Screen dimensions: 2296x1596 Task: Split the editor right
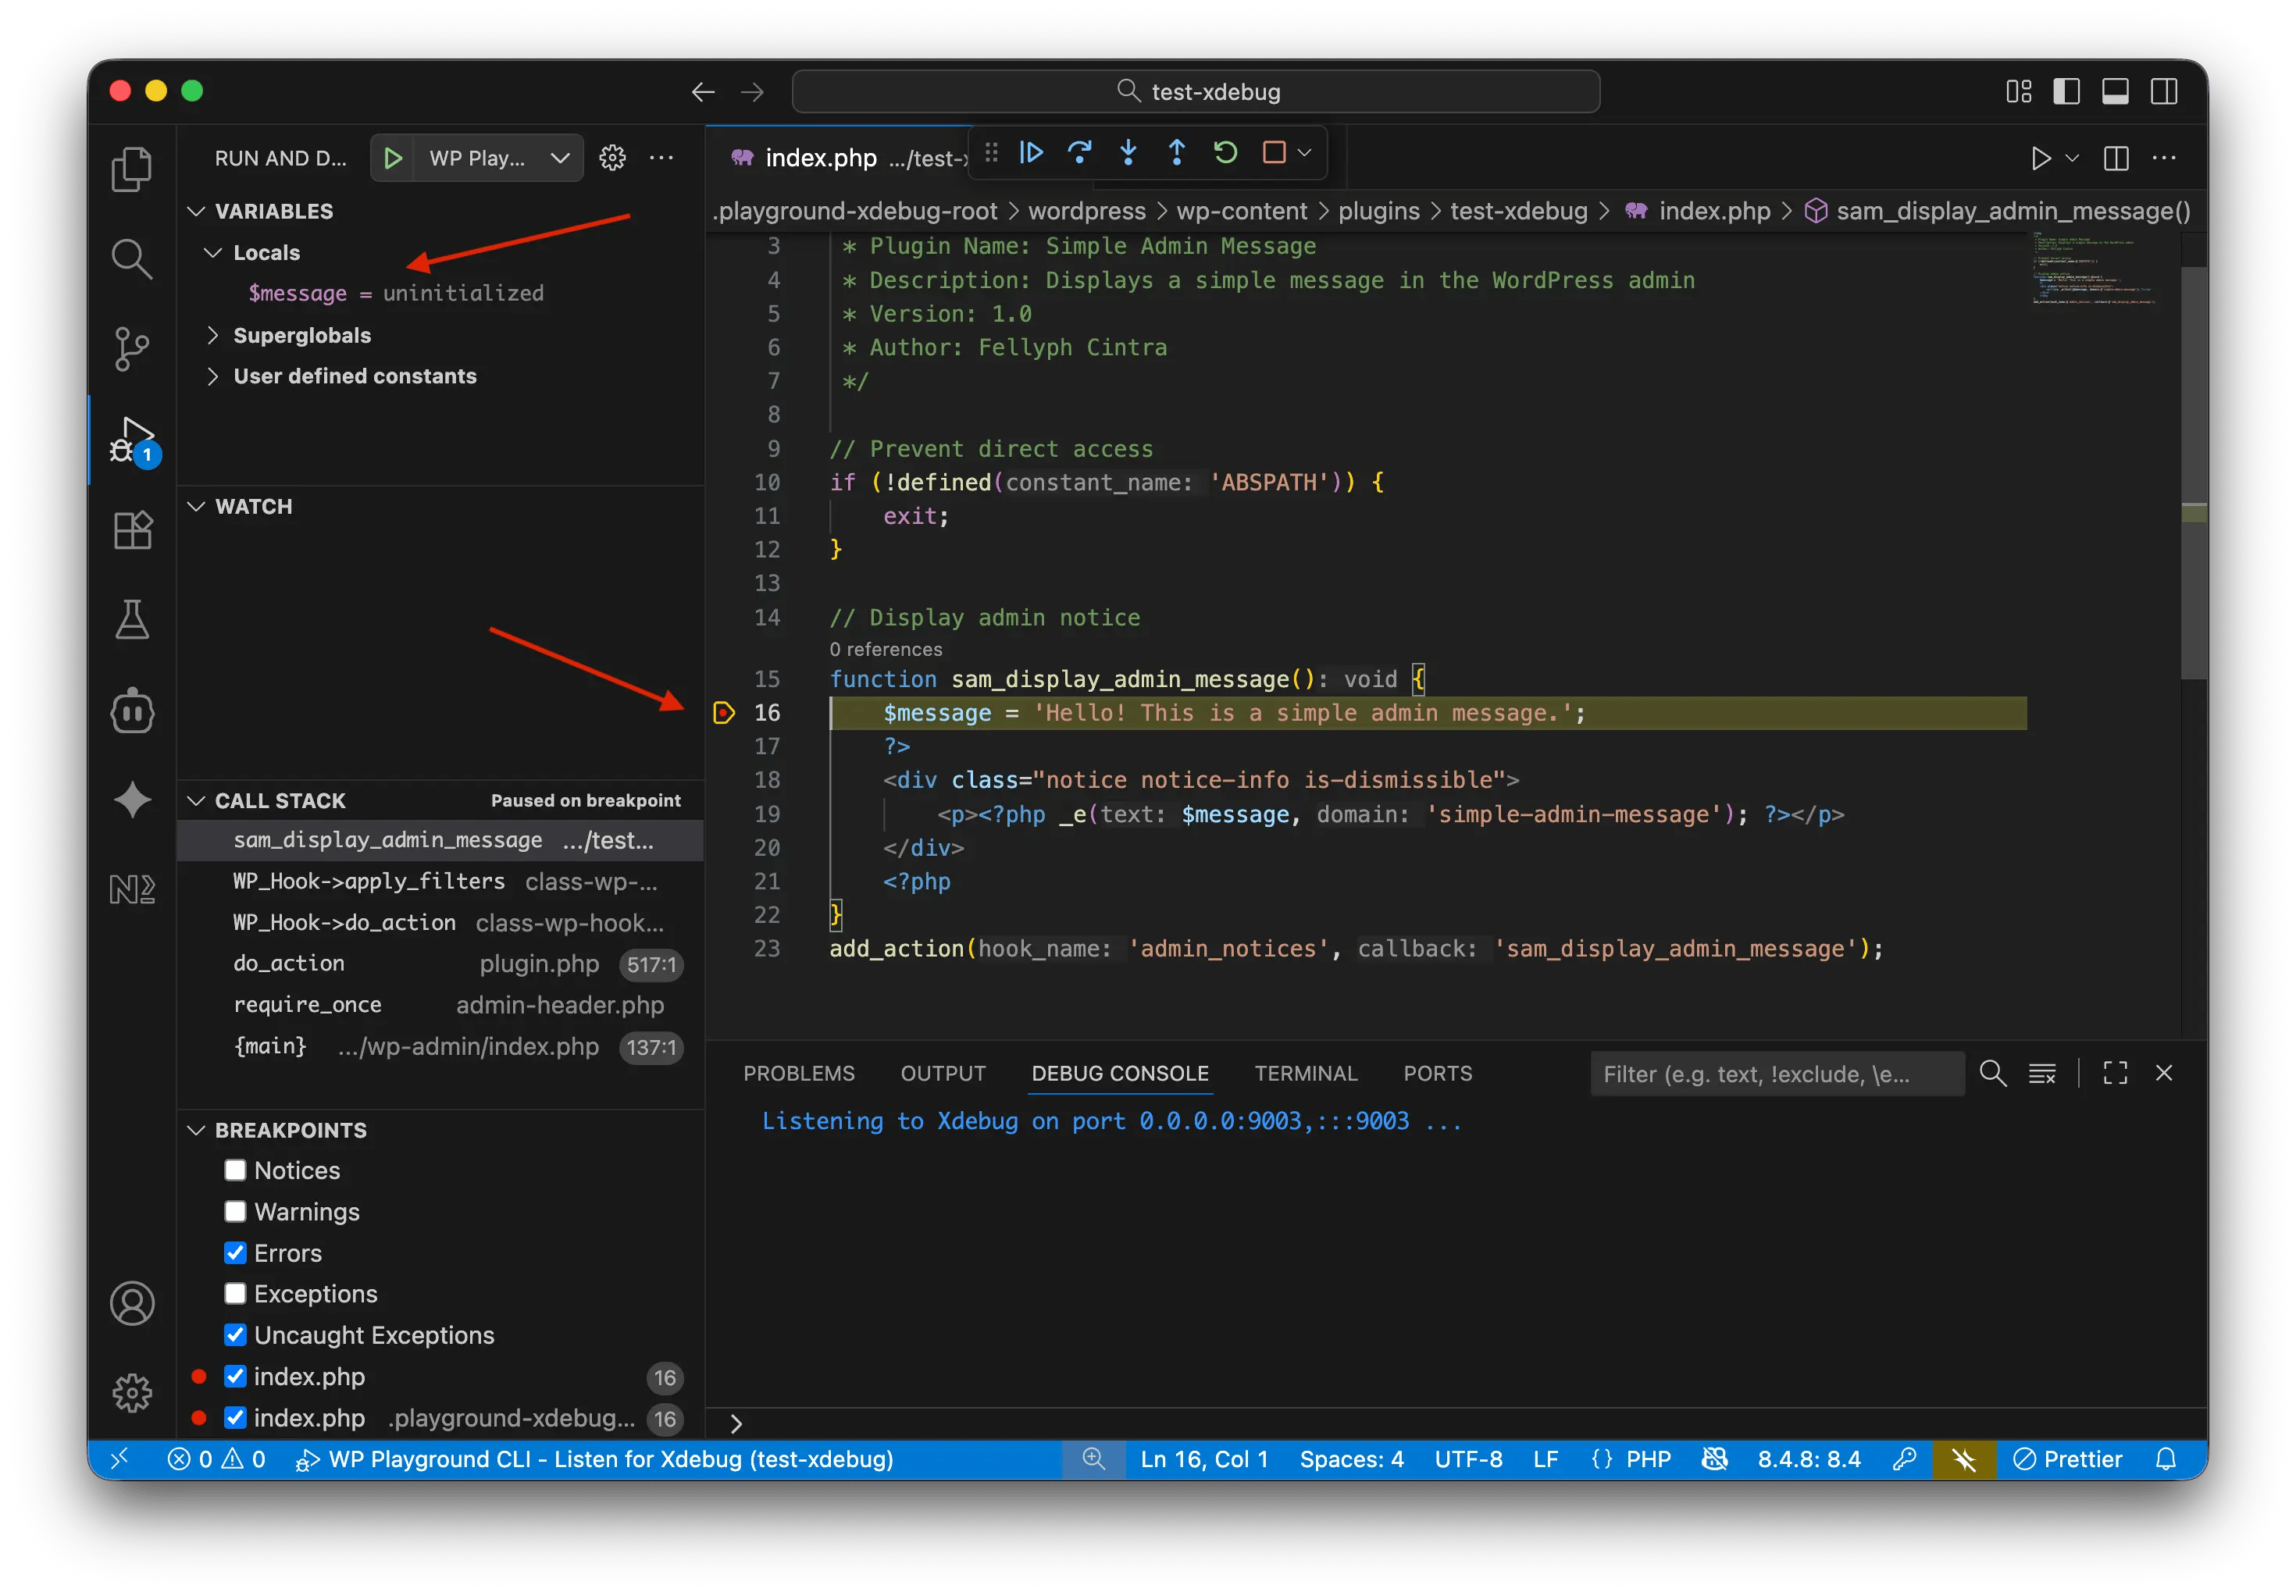[2116, 158]
